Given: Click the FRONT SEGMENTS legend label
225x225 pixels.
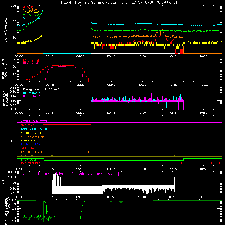Looking at the screenshot, I should click(39, 216).
